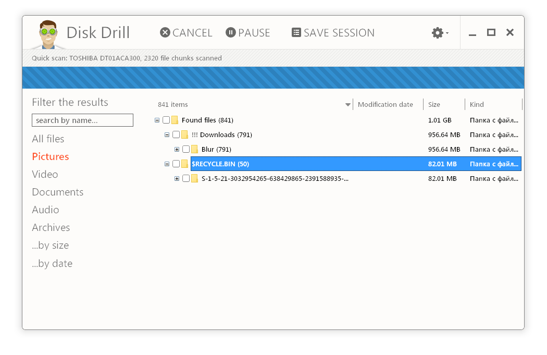547x355 pixels.
Task: Click the folder icon beside !!! Downloads
Action: click(x=184, y=134)
